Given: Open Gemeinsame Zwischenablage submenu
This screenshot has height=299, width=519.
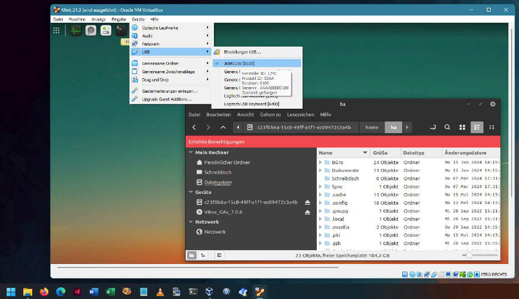Looking at the screenshot, I should tap(171, 72).
